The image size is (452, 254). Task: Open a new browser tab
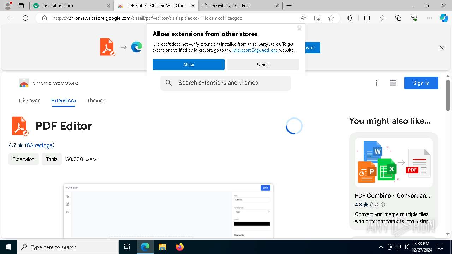(x=289, y=6)
